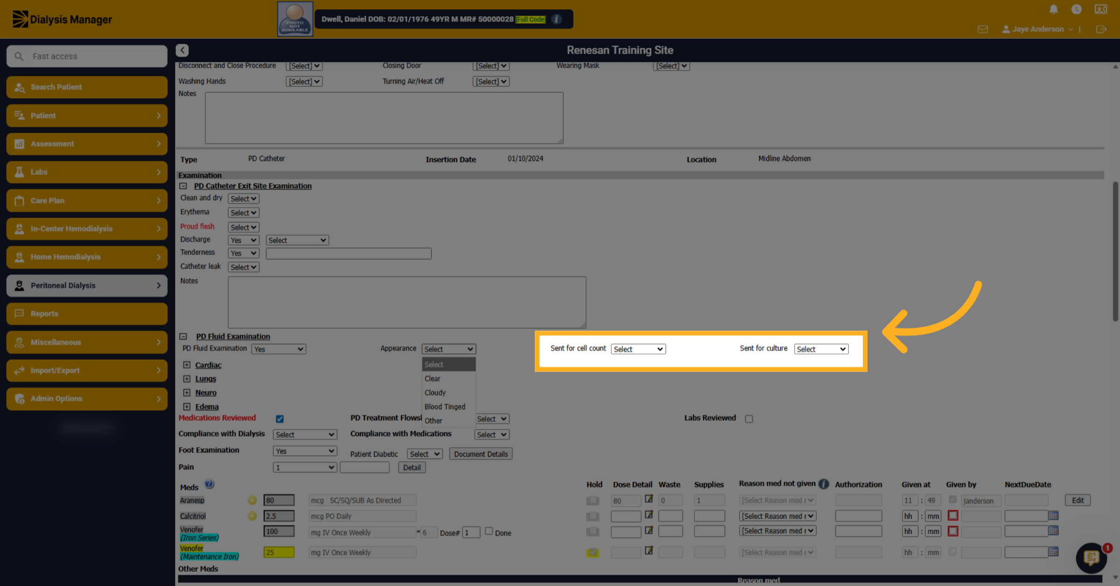The height and width of the screenshot is (586, 1120).
Task: Click patient photo thumbnail
Action: point(295,19)
